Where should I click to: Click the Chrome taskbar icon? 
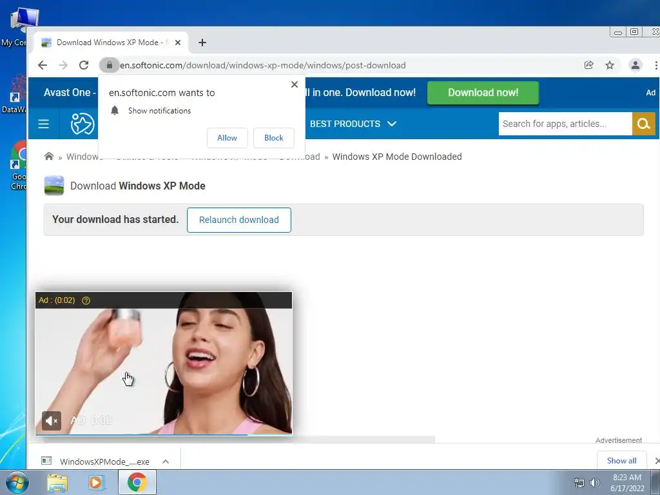(137, 482)
